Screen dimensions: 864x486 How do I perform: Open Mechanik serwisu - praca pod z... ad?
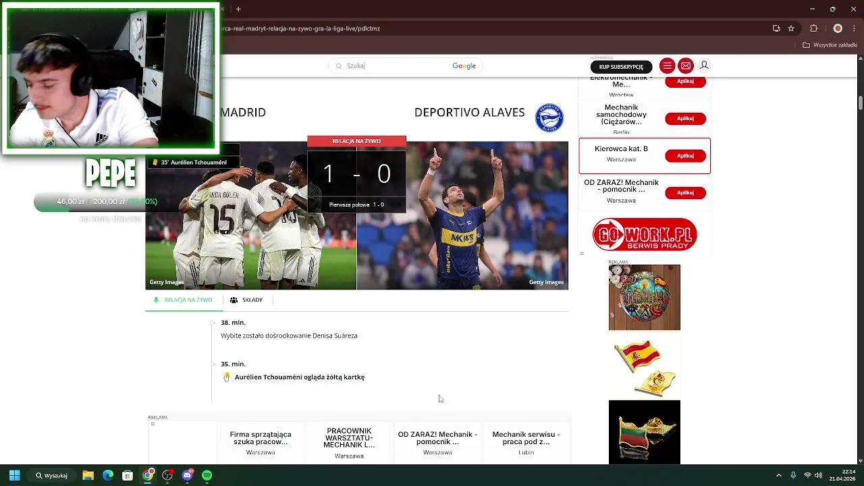point(526,438)
